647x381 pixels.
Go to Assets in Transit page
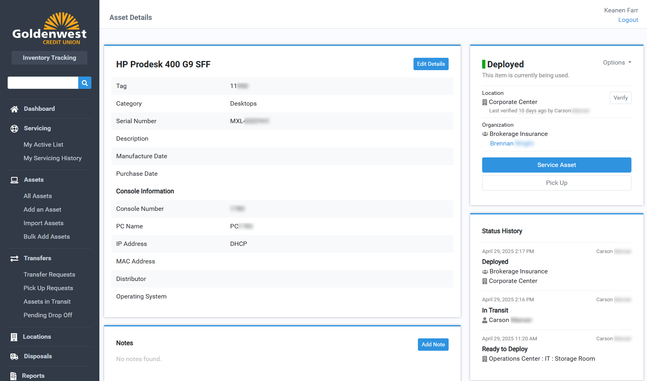pos(47,302)
